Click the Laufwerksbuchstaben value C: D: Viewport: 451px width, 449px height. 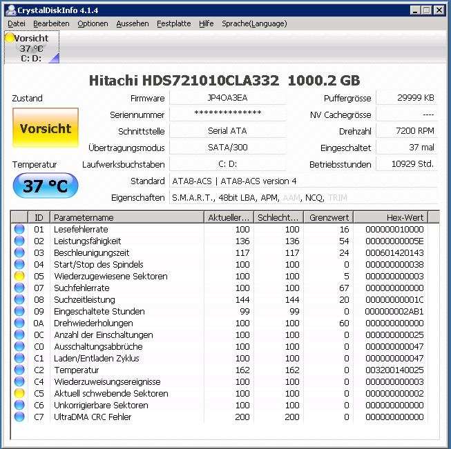[x=227, y=164]
